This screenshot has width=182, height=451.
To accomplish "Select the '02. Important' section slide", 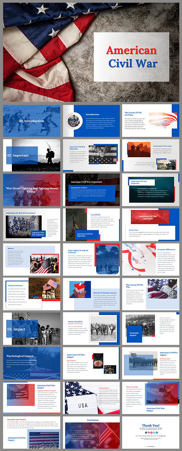I will tap(31, 155).
